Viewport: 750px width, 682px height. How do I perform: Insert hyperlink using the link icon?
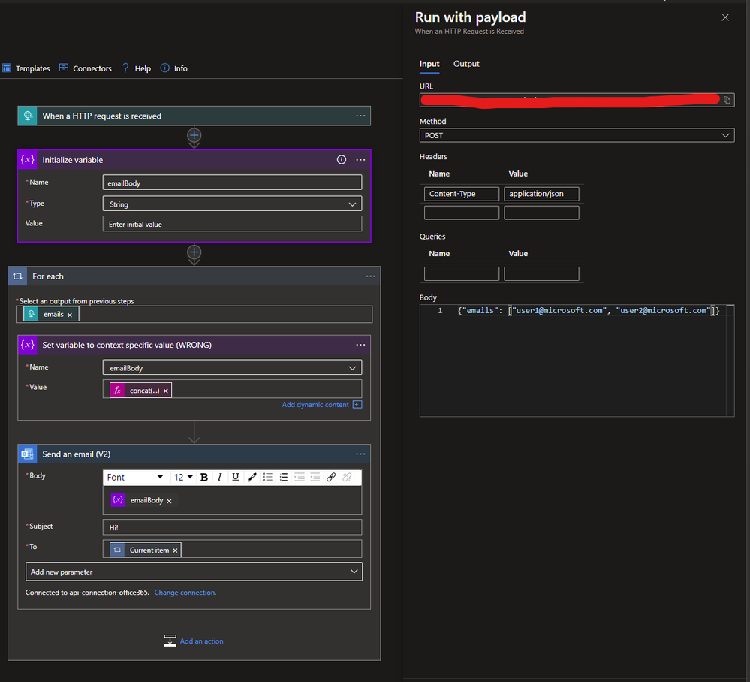pyautogui.click(x=331, y=478)
